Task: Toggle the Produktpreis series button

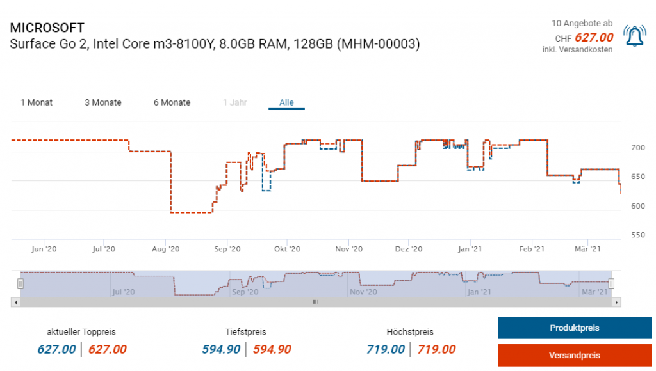Action: pyautogui.click(x=575, y=328)
